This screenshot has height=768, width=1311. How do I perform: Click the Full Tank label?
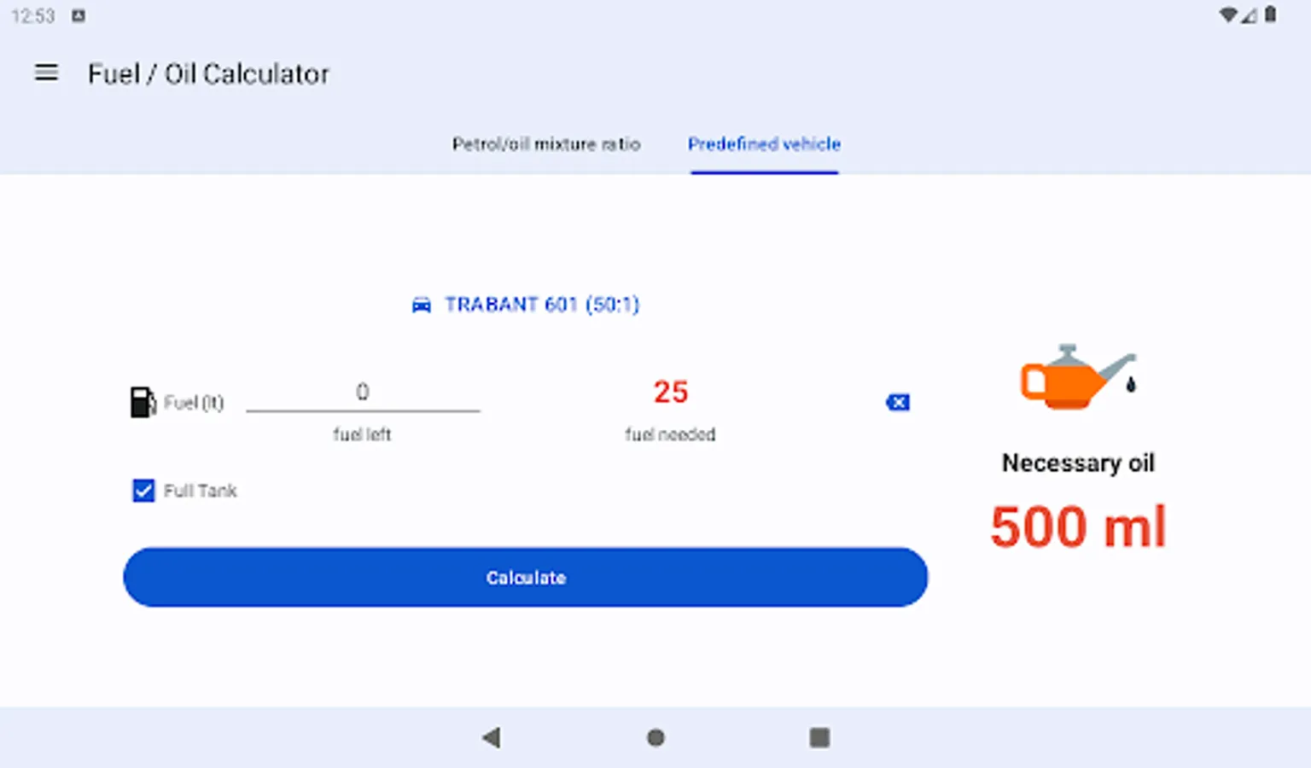tap(201, 491)
